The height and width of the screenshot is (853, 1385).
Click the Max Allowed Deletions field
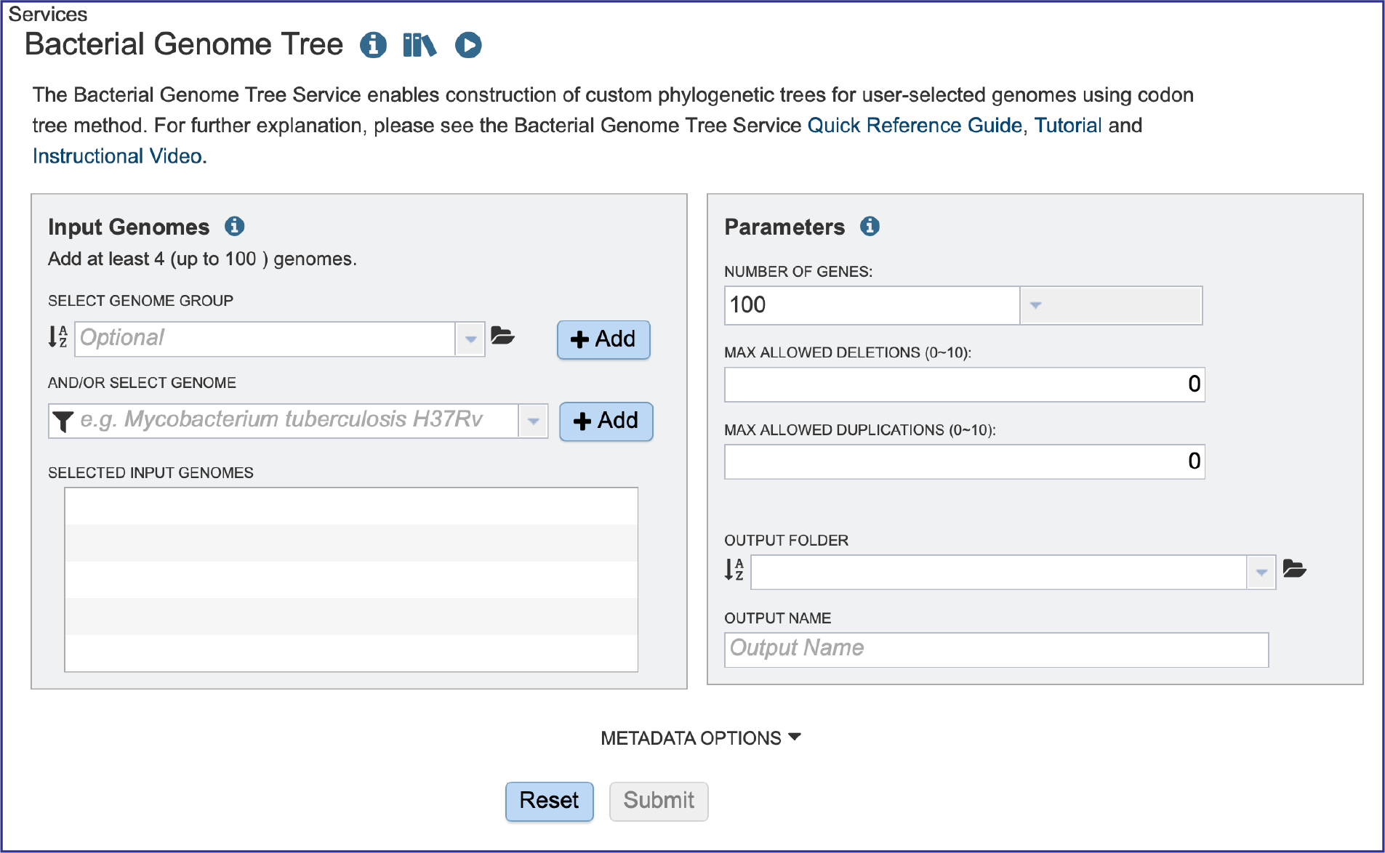[x=963, y=384]
